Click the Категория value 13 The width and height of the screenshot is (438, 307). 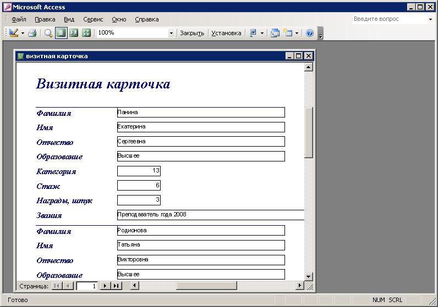coord(139,171)
